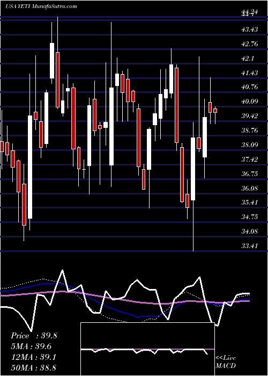Click the 5MA : 39.6 readout

31,346
